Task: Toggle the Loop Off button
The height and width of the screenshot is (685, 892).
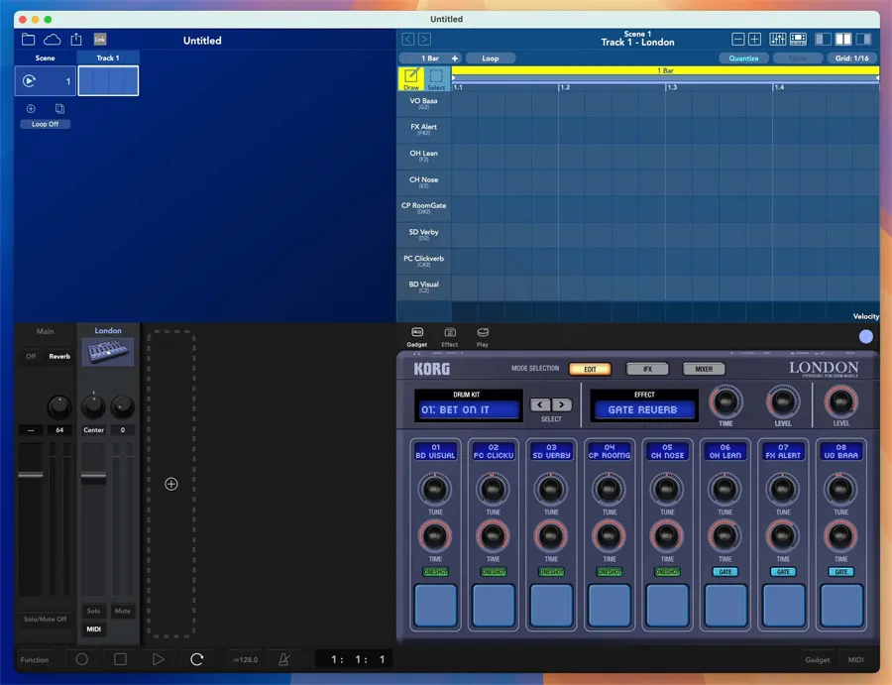Action: coord(46,124)
